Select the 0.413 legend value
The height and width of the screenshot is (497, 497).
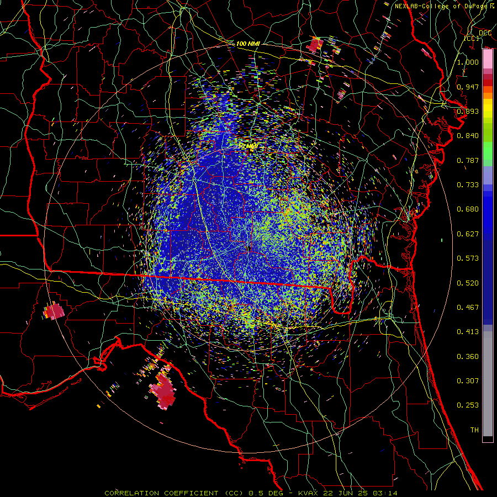point(468,332)
